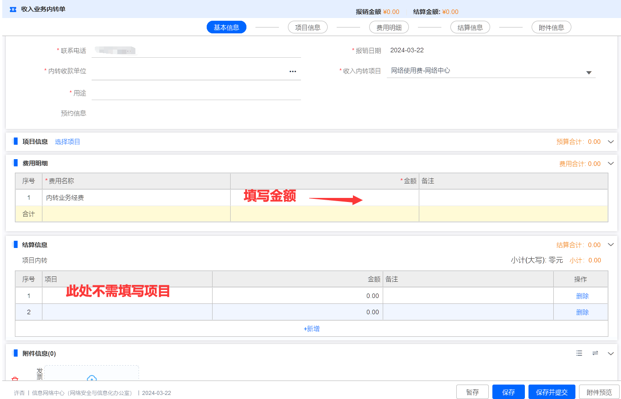This screenshot has height=399, width=621.
Task: Click the list view icon in 附件信息
Action: click(579, 353)
